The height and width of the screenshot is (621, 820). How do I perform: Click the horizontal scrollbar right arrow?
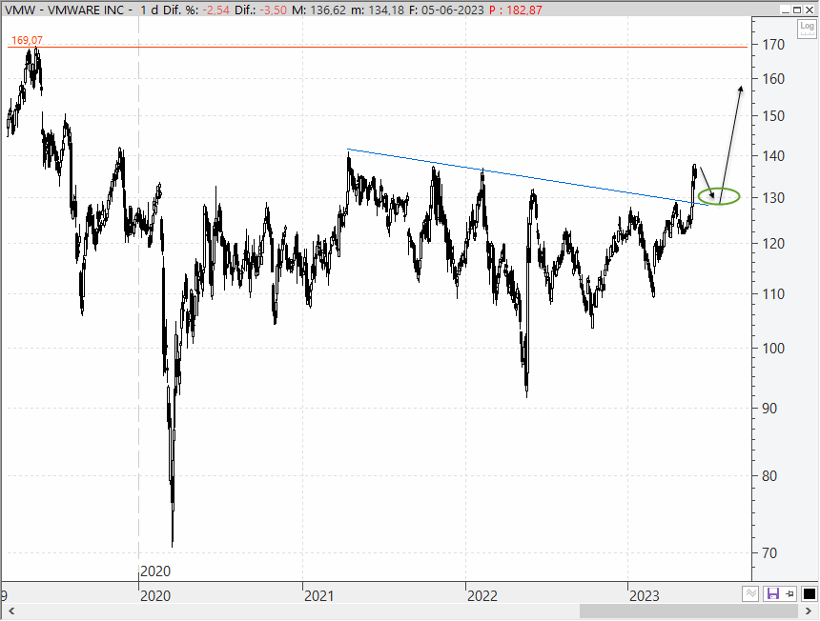[808, 611]
